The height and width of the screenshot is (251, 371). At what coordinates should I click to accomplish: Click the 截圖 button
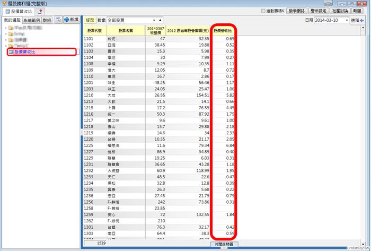(357, 11)
